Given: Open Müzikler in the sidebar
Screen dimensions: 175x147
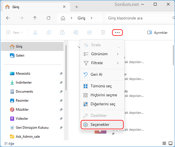Looking at the screenshot, I should pyautogui.click(x=32, y=110).
